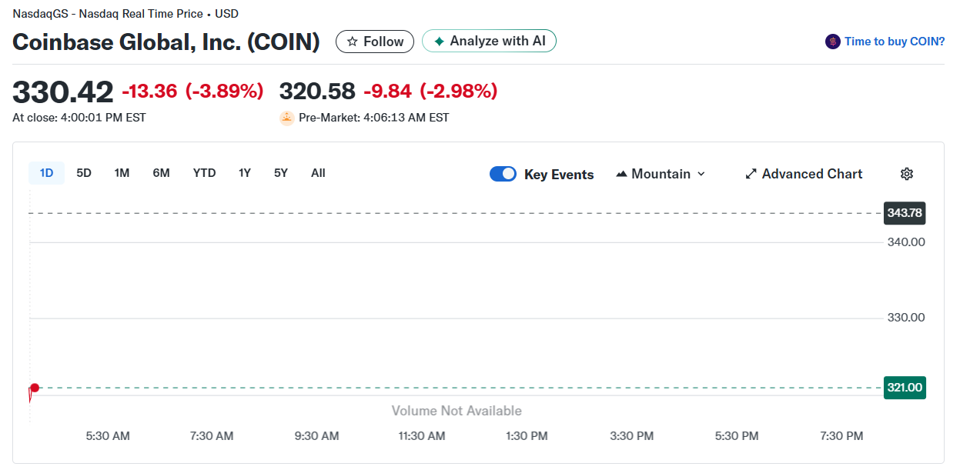Screen dimensions: 960x470
Task: Select the 1M chart range
Action: (122, 173)
